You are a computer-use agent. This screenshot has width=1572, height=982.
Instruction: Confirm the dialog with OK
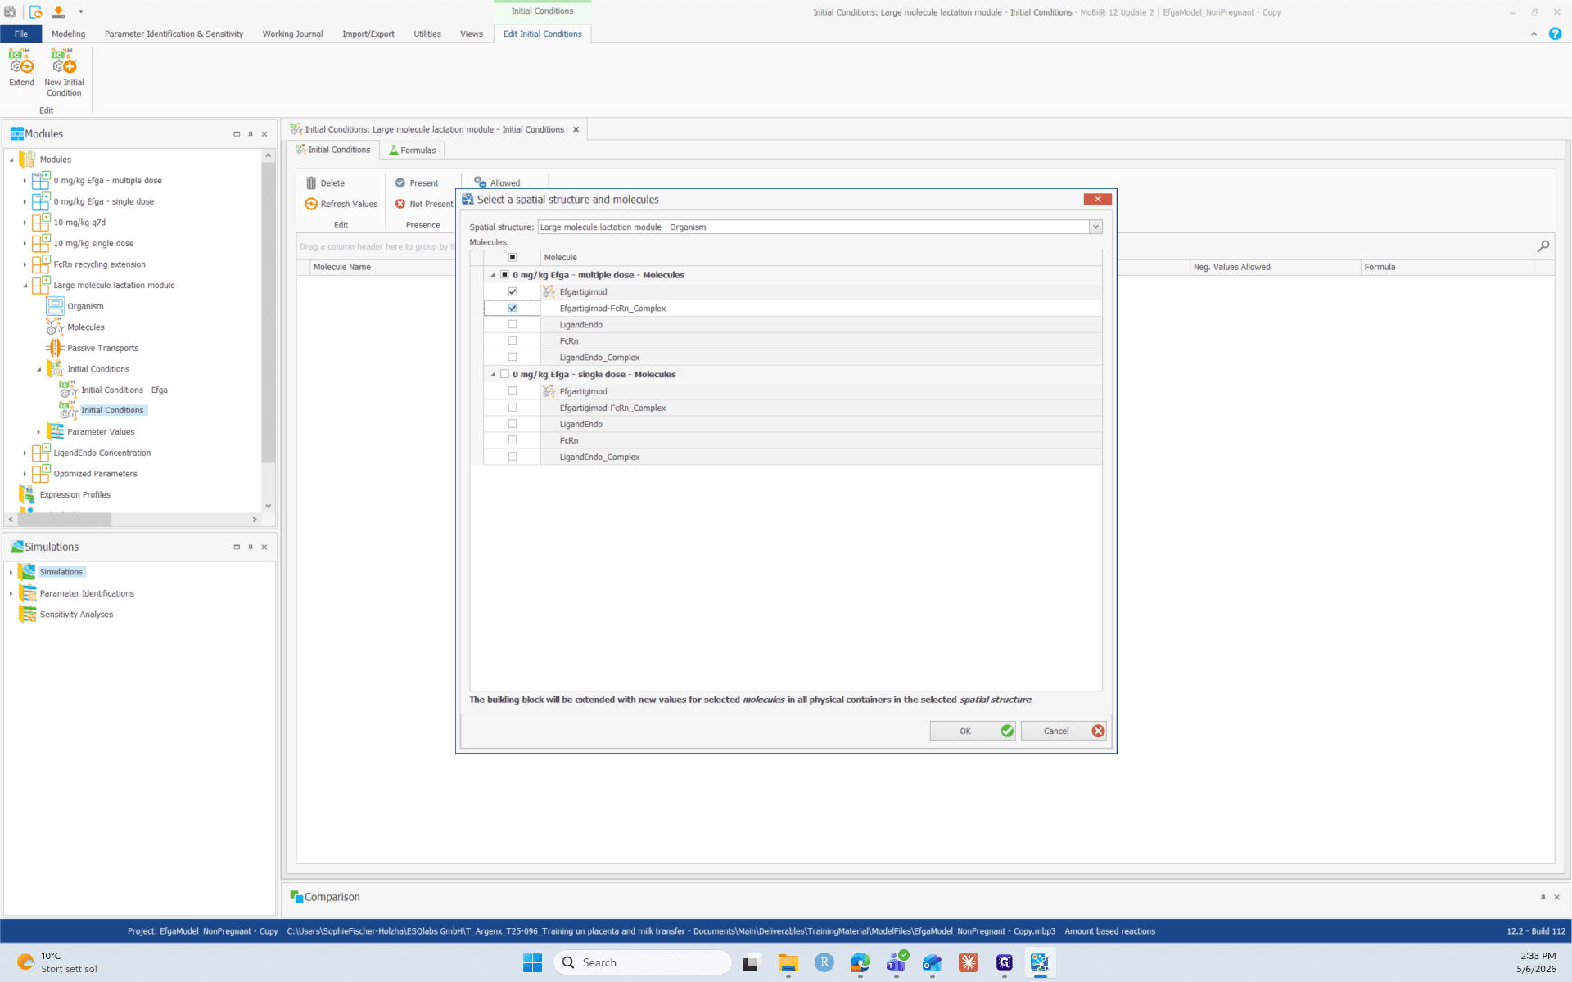(973, 731)
